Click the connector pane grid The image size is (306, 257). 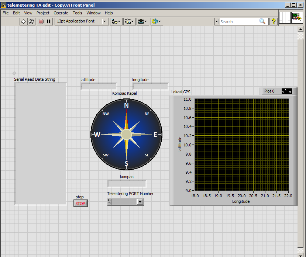[x=285, y=18]
